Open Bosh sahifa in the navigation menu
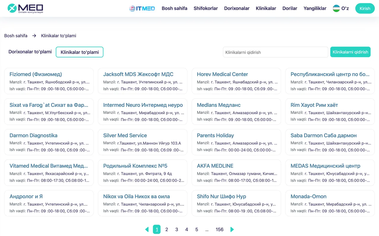 click(x=174, y=8)
